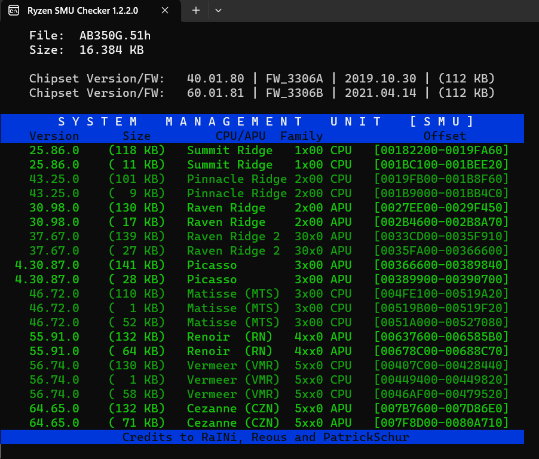
Task: Click the Offset column header
Action: [x=445, y=136]
